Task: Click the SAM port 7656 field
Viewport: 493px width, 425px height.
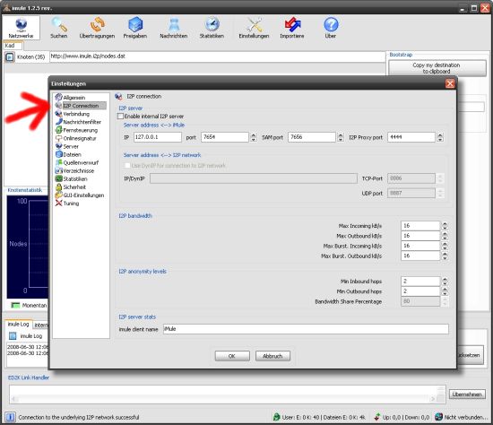Action: [x=312, y=137]
